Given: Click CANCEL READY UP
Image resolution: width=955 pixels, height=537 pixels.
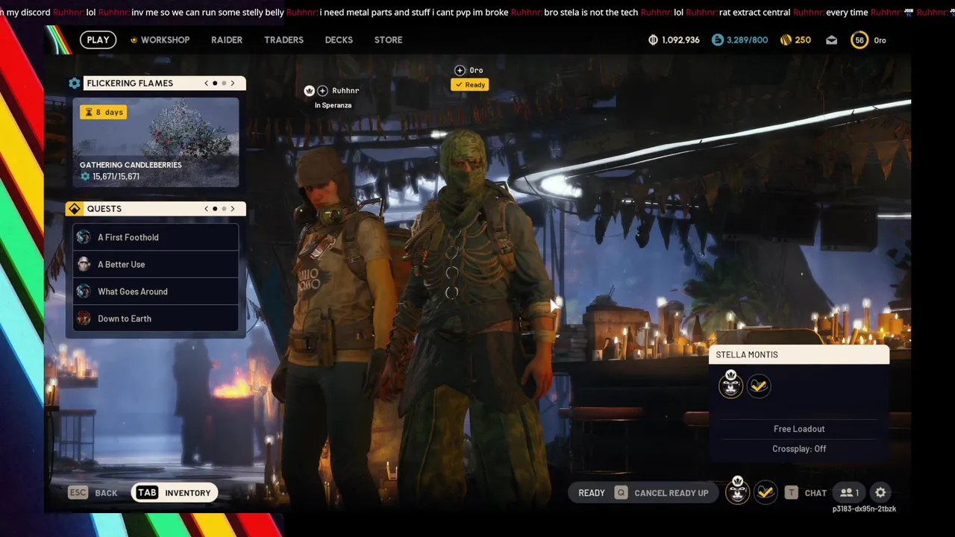Looking at the screenshot, I should point(671,493).
